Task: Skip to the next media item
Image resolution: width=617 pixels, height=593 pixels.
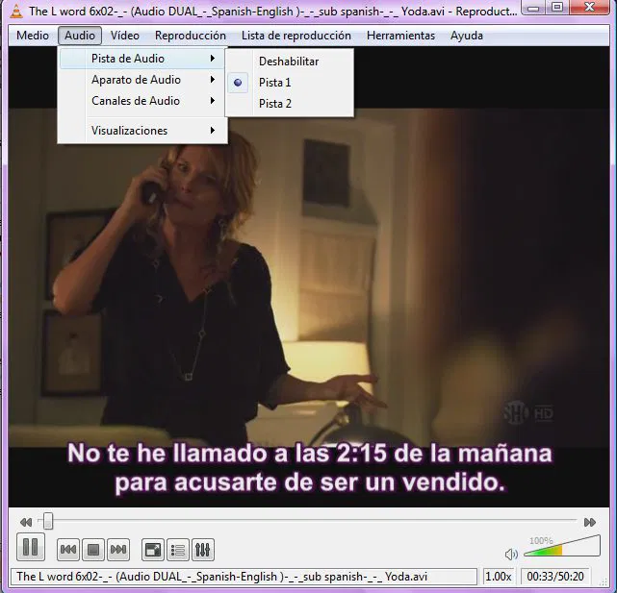Action: pos(118,550)
